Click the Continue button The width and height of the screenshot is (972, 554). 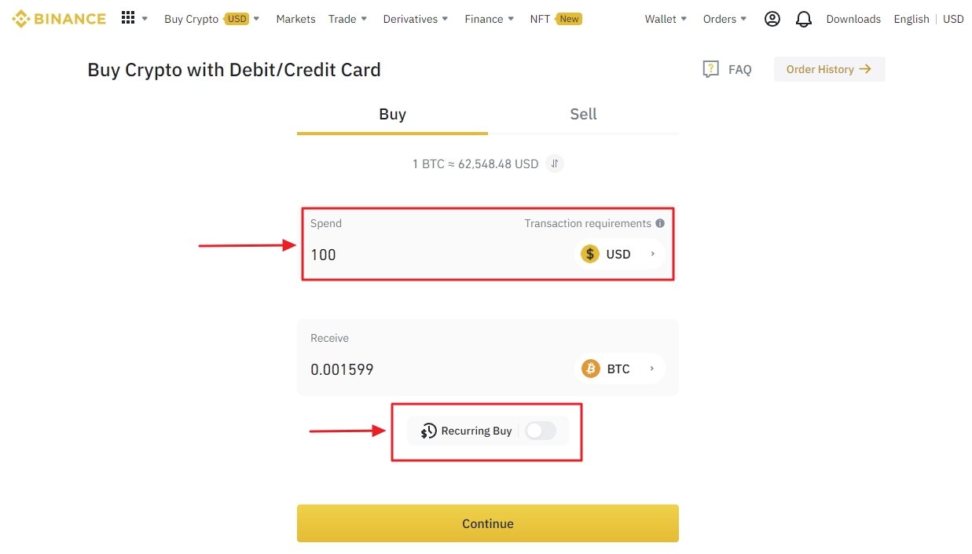pos(487,523)
